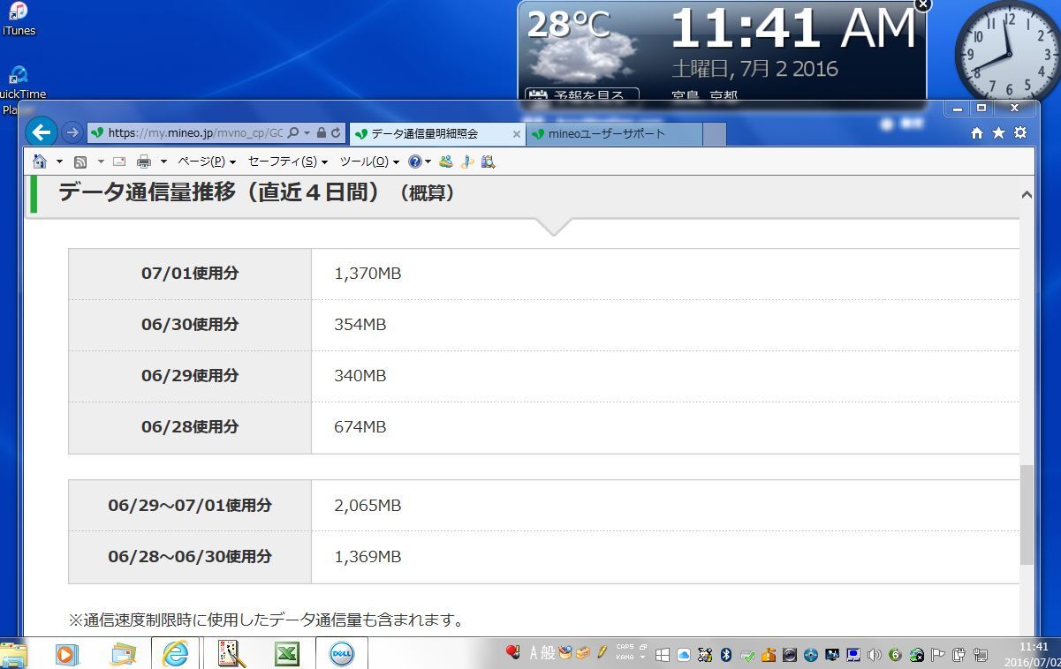This screenshot has width=1061, height=669.
Task: Click the volume speaker tray icon
Action: coord(874,655)
